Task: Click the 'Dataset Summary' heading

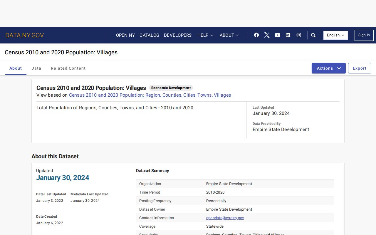Action: point(152,171)
